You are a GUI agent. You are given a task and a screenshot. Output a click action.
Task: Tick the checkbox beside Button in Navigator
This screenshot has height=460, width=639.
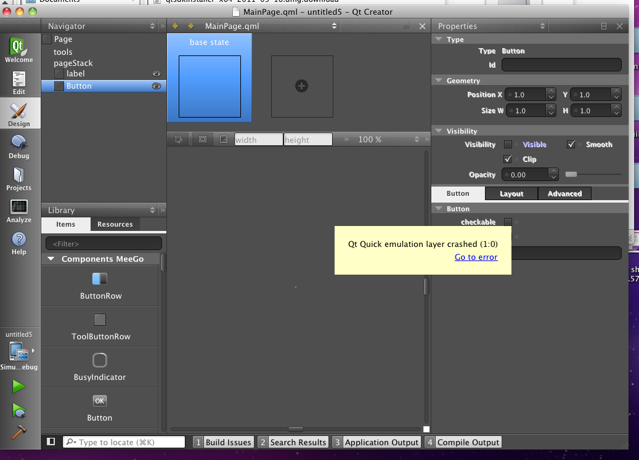click(x=59, y=86)
